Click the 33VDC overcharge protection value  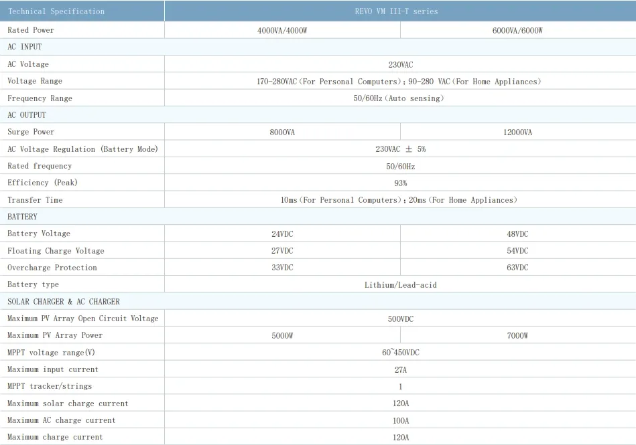point(282,268)
